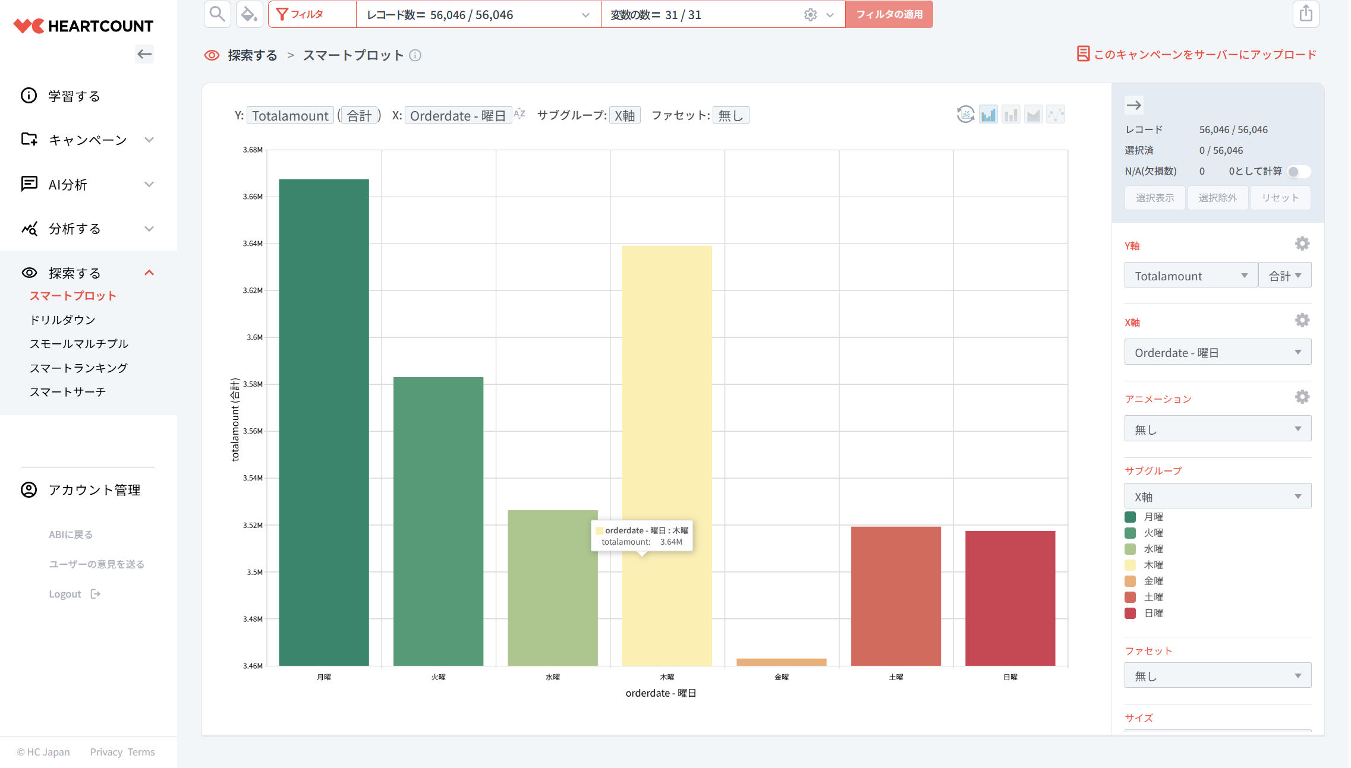Open X軸 settings gear
Screen dimensions: 1351x768
tap(1302, 320)
